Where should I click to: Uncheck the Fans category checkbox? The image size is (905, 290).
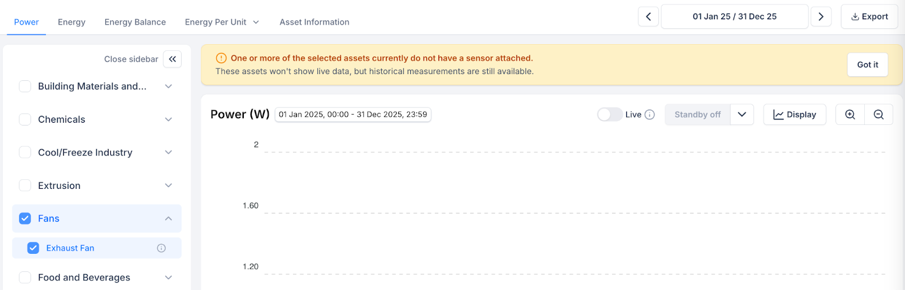point(25,219)
